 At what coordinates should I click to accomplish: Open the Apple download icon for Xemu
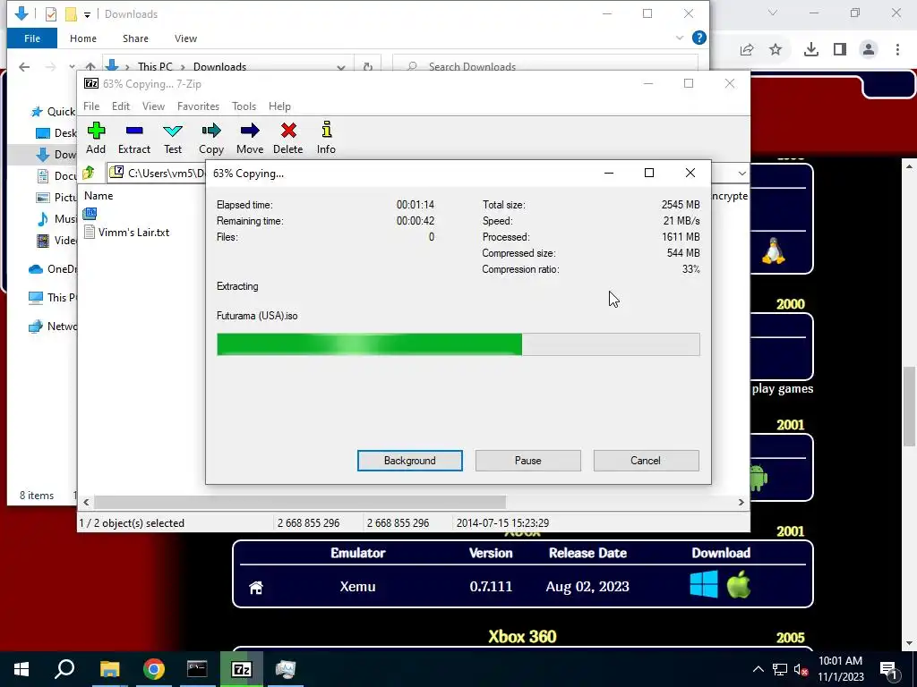coord(739,585)
